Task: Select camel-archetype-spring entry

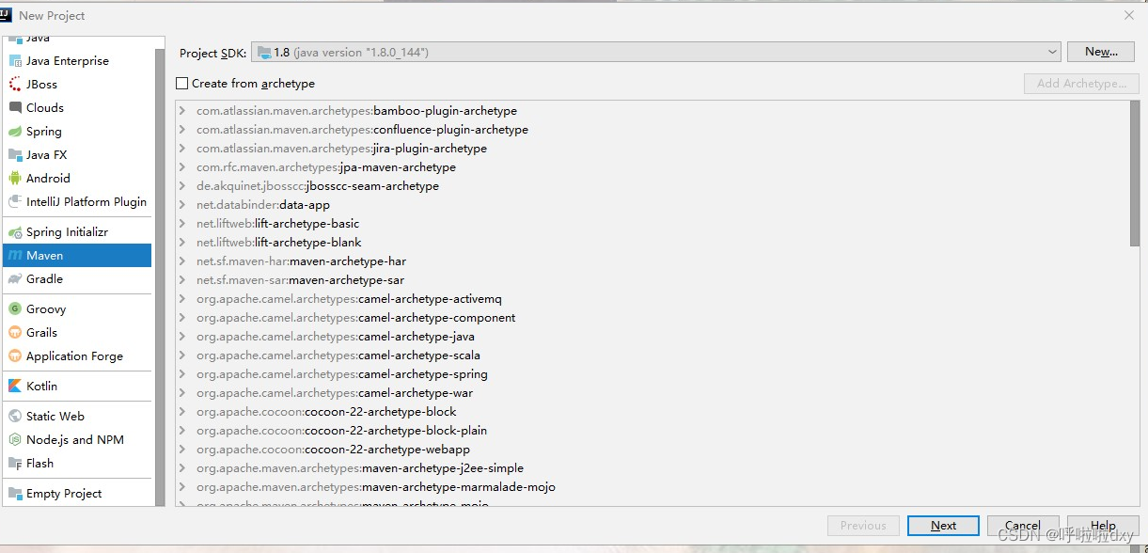Action: point(342,373)
